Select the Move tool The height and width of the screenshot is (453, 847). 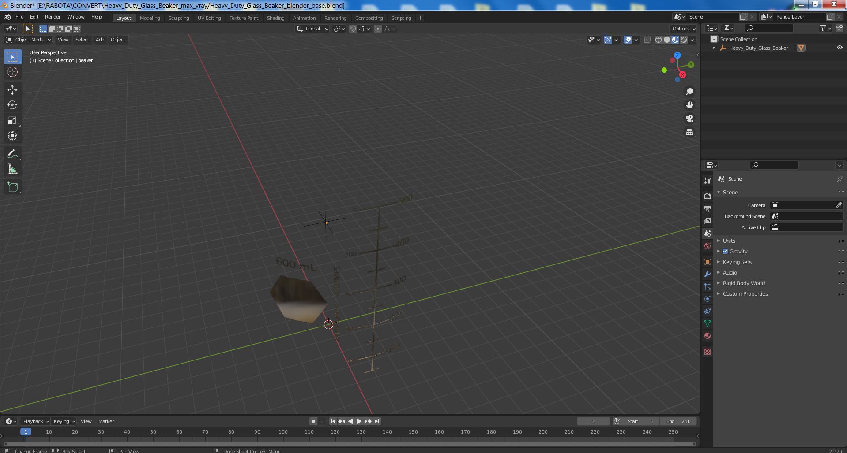pos(12,90)
